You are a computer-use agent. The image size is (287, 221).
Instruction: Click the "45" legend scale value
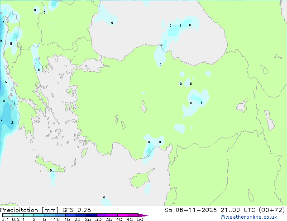click(129, 219)
